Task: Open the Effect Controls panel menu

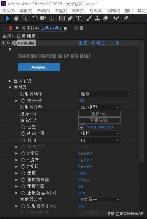Action: coord(65,29)
